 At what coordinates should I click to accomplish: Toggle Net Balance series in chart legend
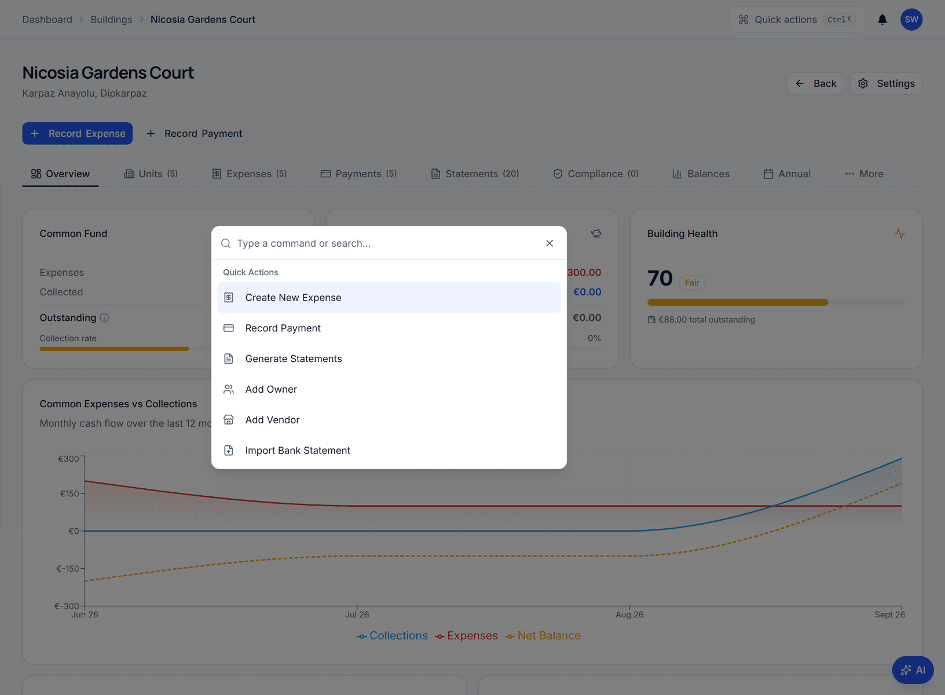point(543,636)
